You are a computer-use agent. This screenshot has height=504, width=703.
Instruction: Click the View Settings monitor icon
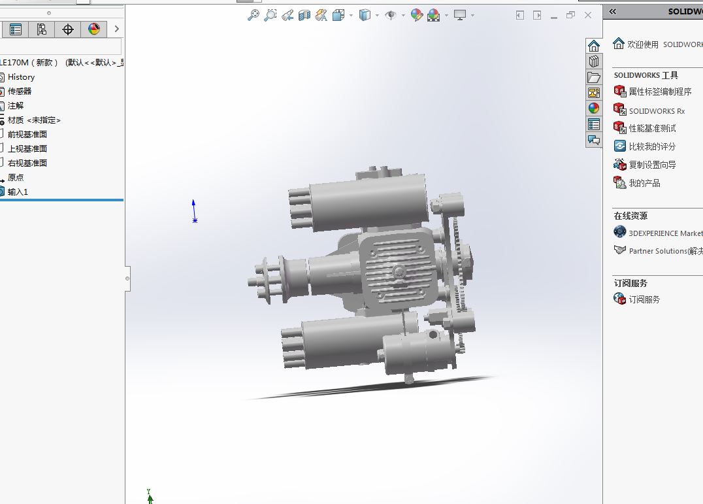460,16
